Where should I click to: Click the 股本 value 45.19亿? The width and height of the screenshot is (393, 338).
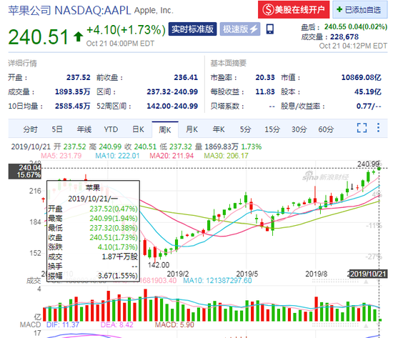368,91
